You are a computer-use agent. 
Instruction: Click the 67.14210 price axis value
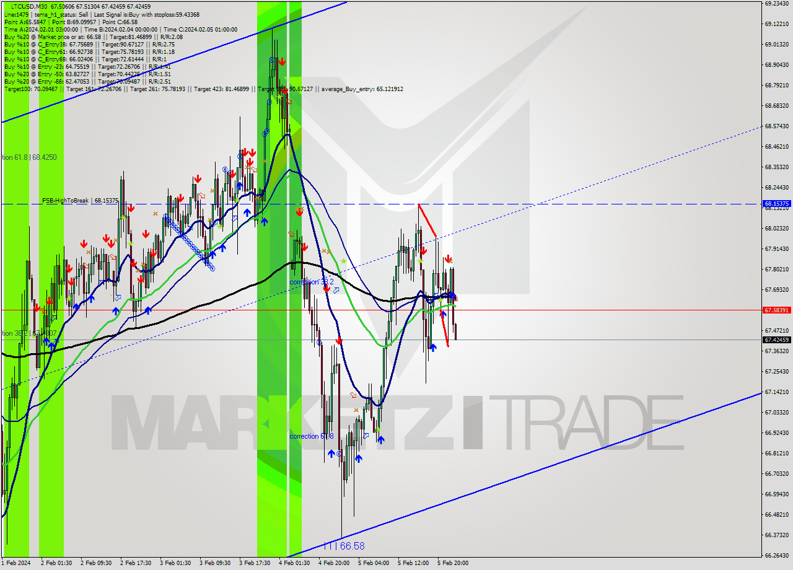click(776, 392)
